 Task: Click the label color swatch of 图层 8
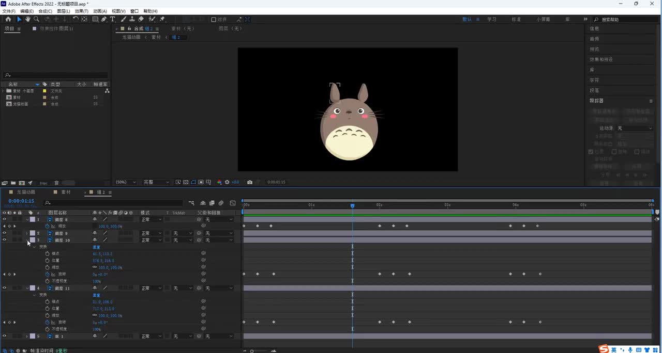33,219
